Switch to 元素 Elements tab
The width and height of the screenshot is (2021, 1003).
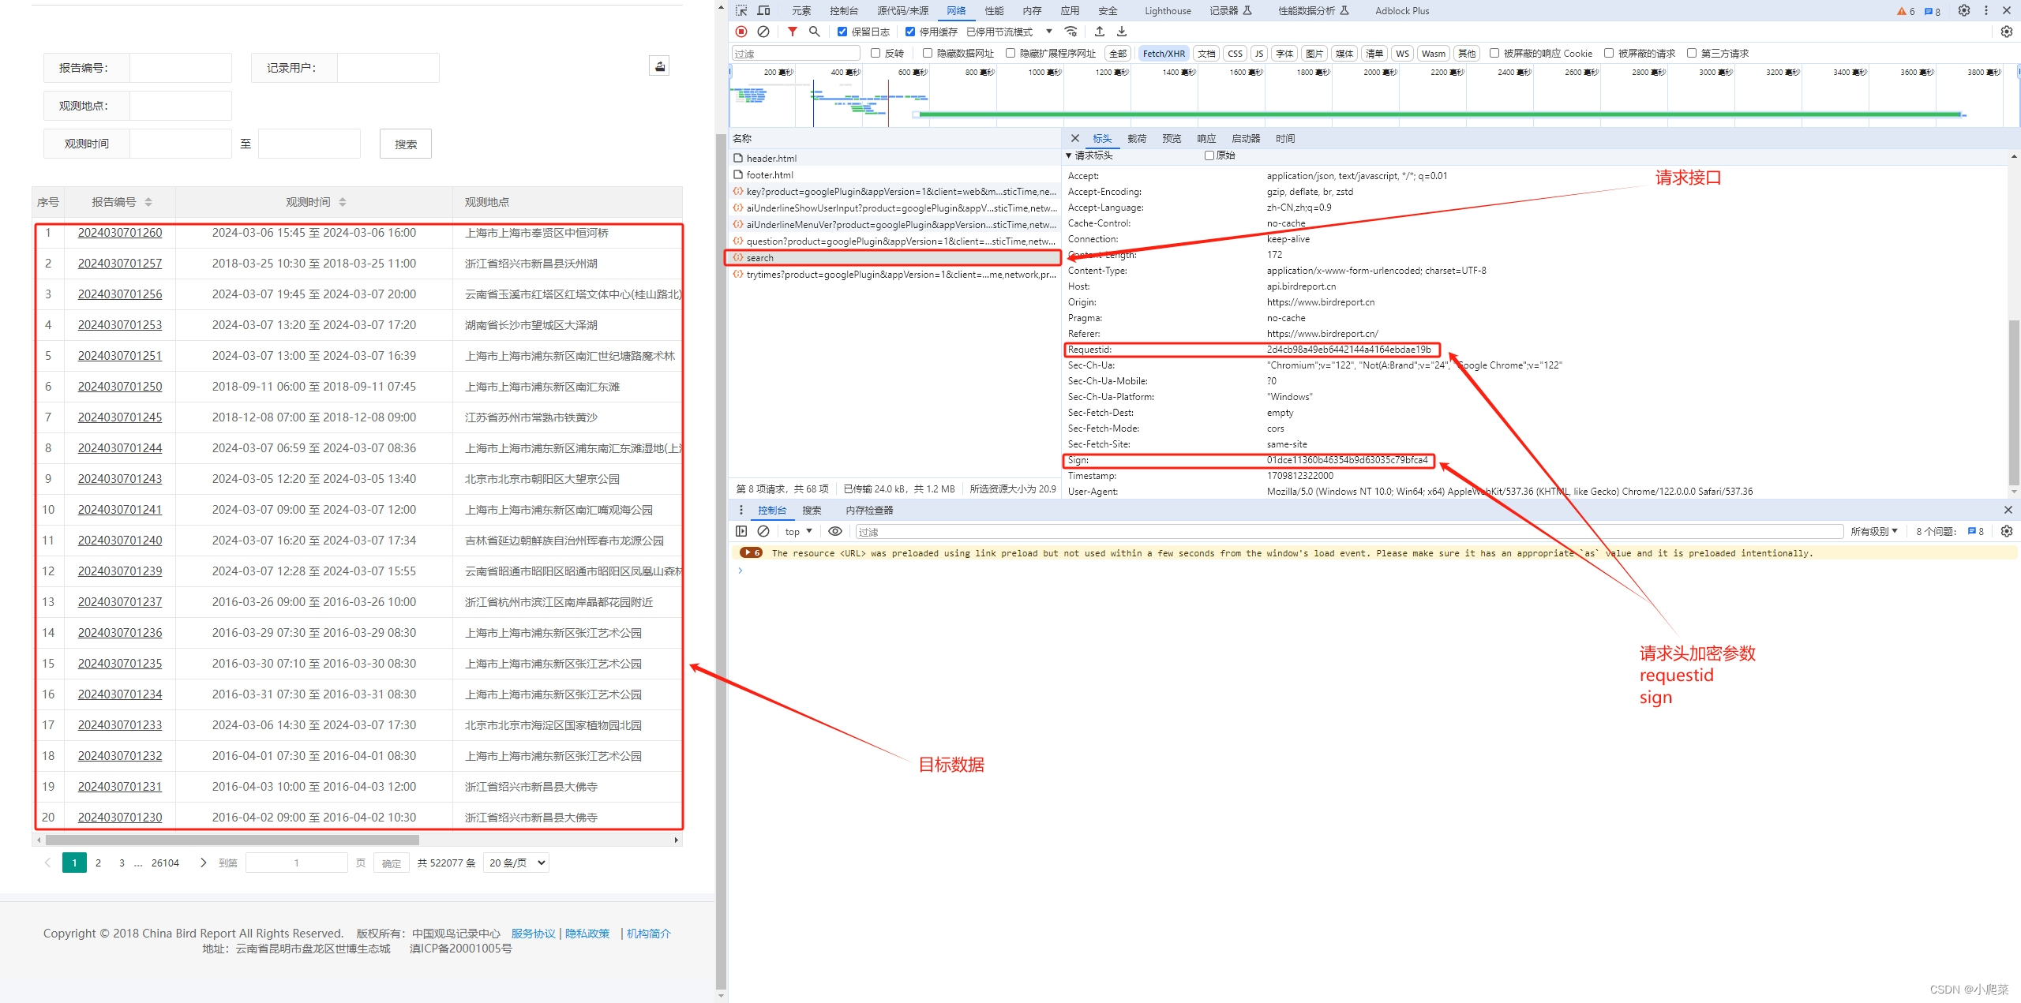point(801,10)
